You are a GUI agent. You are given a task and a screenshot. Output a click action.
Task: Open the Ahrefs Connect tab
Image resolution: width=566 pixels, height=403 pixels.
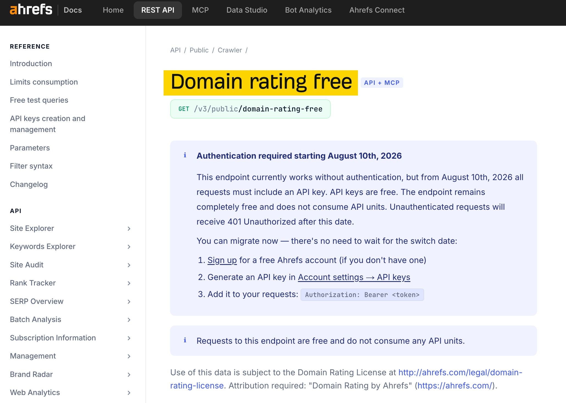(377, 10)
